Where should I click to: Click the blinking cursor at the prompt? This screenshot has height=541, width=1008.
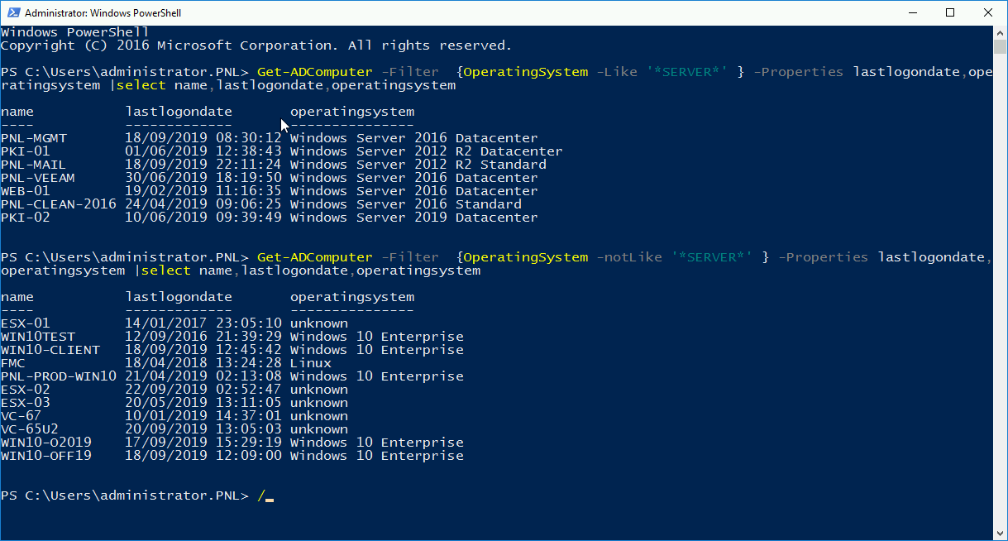270,496
